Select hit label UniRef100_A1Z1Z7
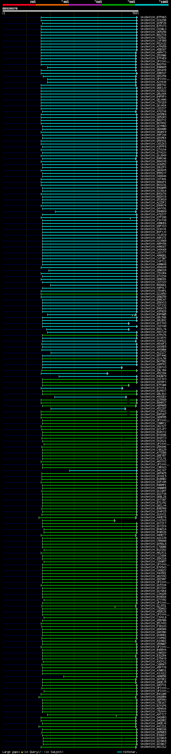Image resolution: width=171 pixels, height=754 pixels. coord(153,353)
